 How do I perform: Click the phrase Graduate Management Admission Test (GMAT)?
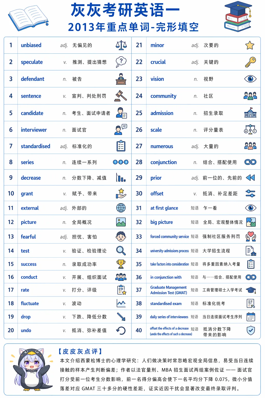(x=169, y=290)
